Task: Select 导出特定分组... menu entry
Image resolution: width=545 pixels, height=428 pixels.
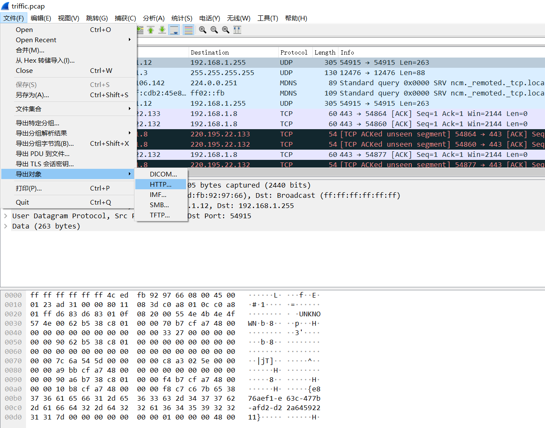Action: coord(67,123)
